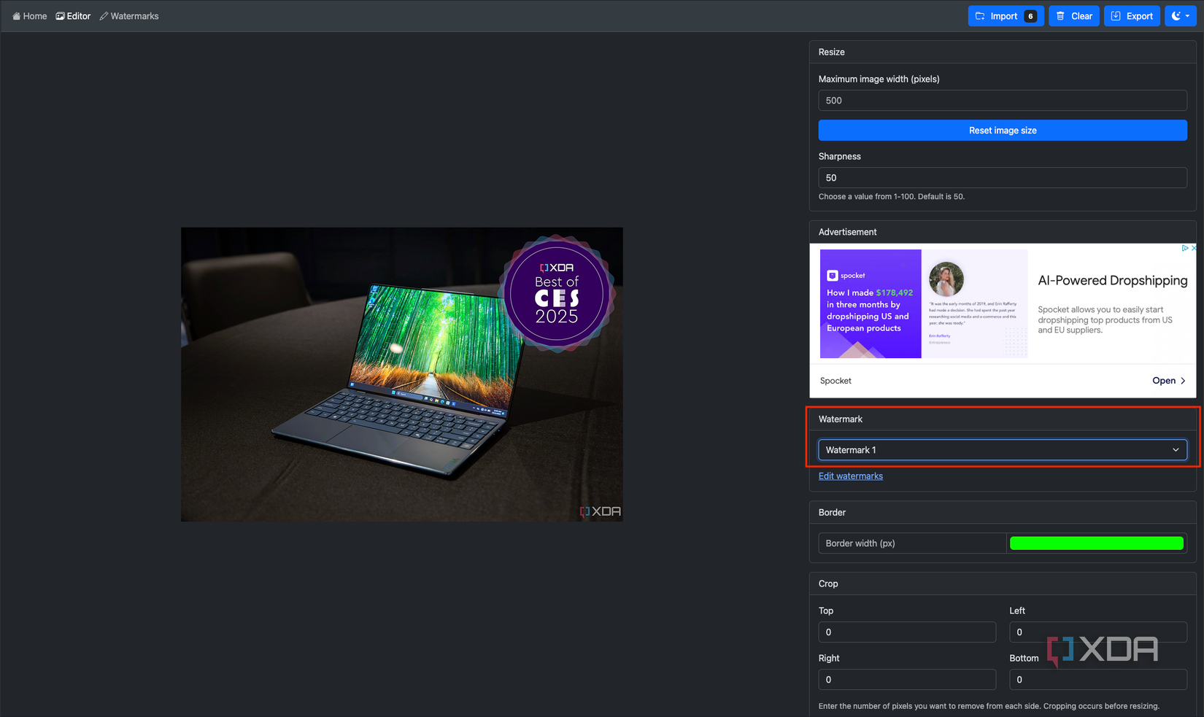Open the dark mode theme dropdown
1204x717 pixels.
tap(1180, 16)
